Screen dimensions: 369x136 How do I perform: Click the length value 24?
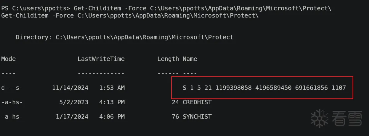(175, 102)
